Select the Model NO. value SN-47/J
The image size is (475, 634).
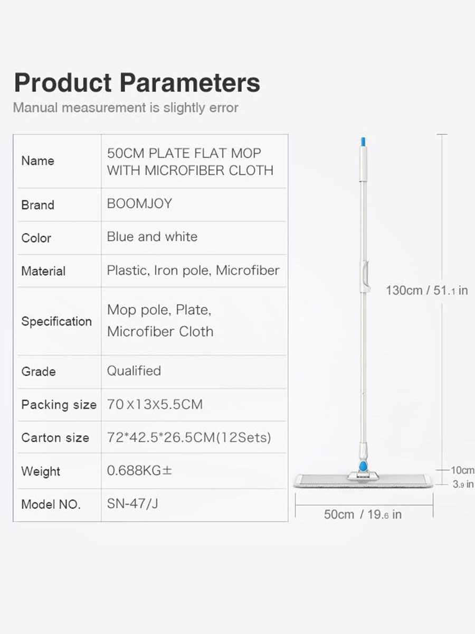click(132, 504)
